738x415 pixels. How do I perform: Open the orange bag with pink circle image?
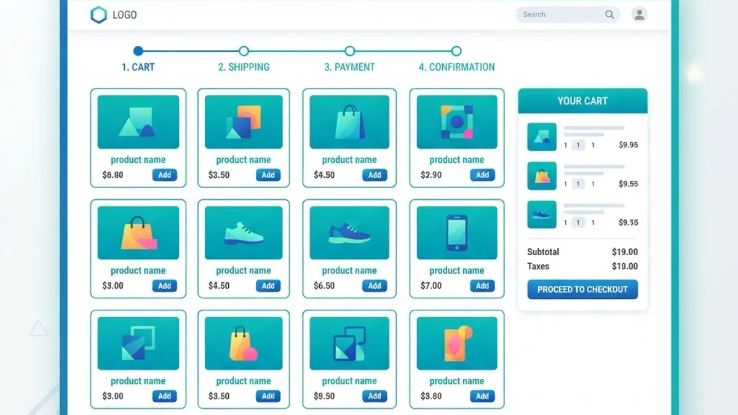(x=244, y=343)
